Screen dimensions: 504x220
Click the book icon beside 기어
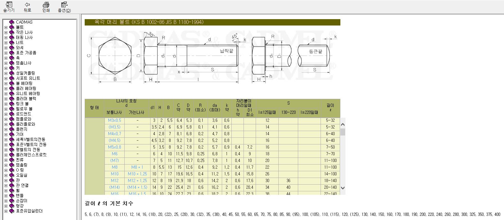point(12,134)
